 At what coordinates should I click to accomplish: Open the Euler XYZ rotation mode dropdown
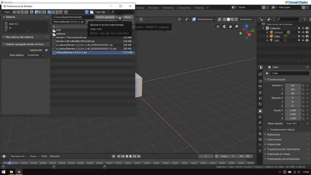point(293,123)
